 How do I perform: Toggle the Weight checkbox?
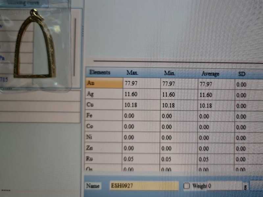pyautogui.click(x=187, y=186)
